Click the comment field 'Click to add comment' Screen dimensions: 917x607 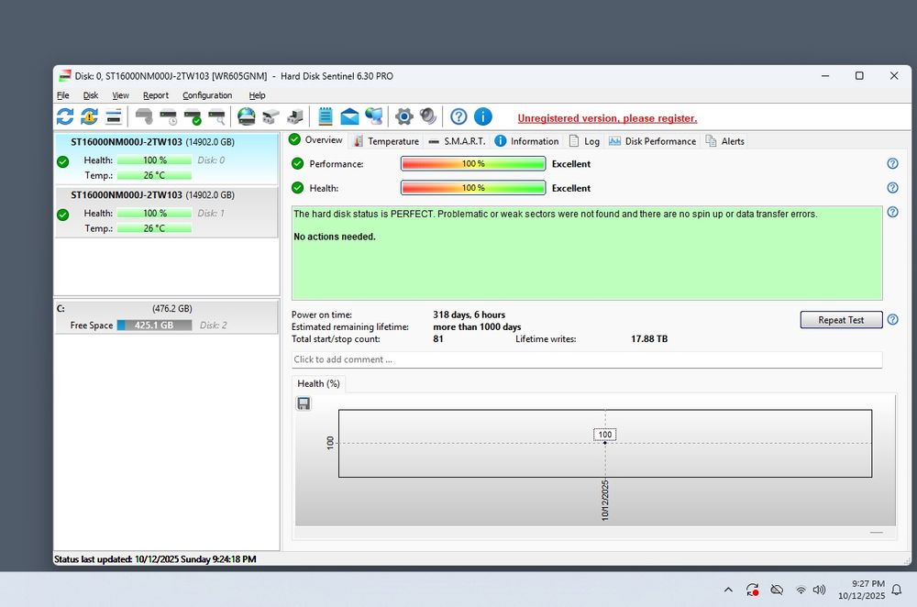587,359
